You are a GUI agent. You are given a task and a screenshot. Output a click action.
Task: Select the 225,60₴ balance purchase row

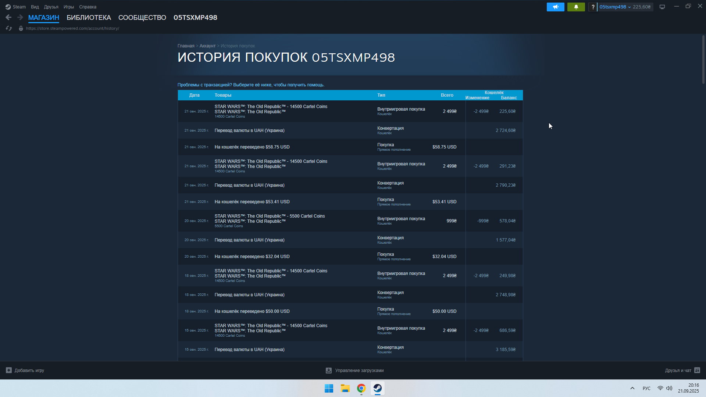click(x=350, y=111)
